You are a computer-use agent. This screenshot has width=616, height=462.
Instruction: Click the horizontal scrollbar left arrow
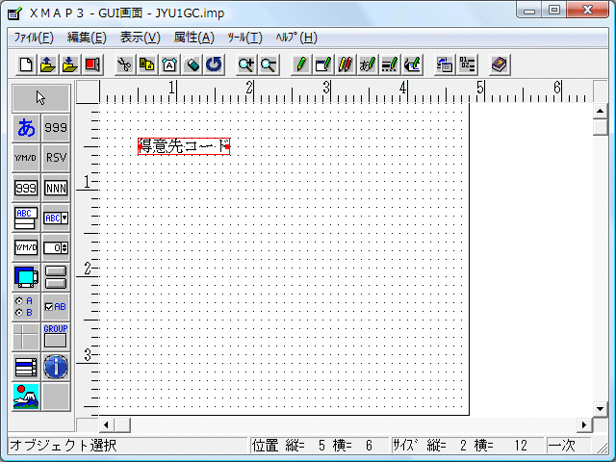[106, 425]
